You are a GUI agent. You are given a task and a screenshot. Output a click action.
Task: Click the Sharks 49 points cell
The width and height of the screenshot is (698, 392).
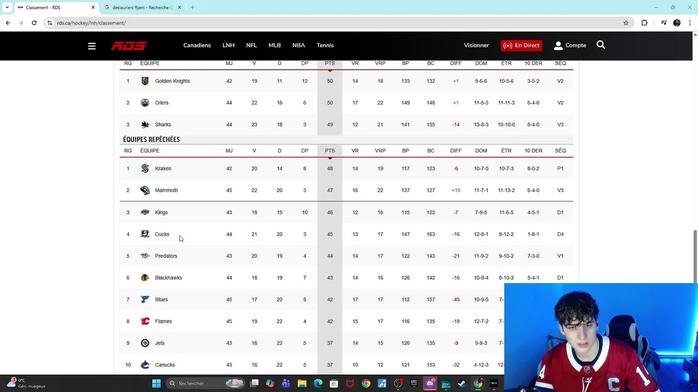coord(330,125)
